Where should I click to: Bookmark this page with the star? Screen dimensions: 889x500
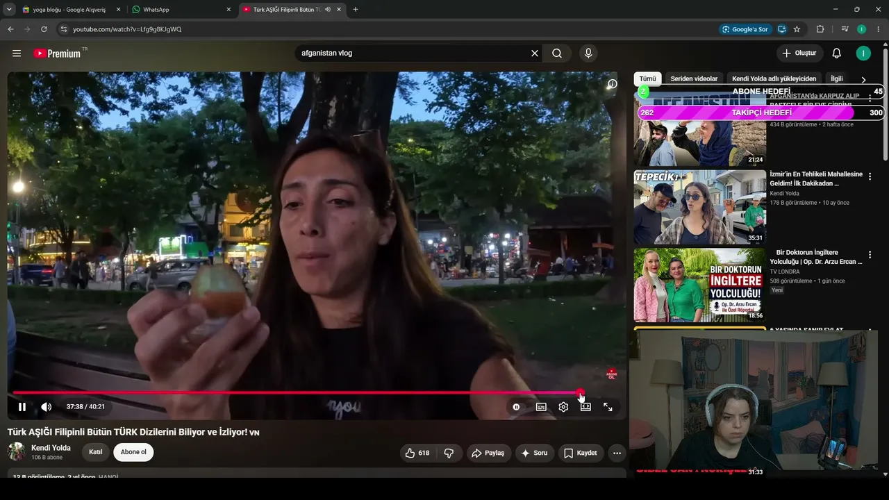[x=797, y=29]
